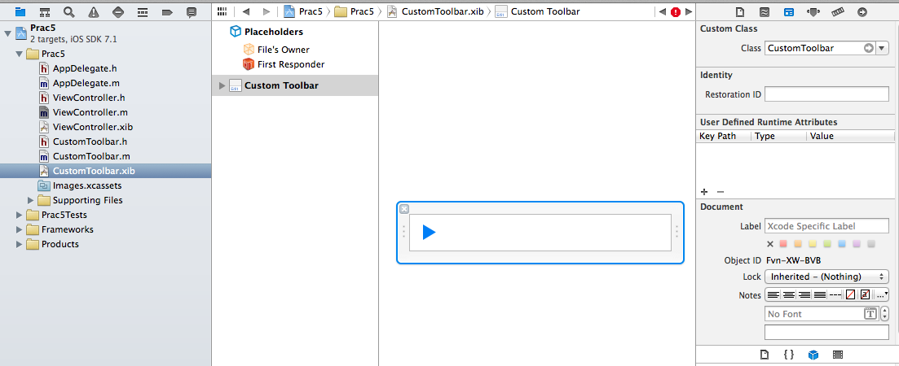The width and height of the screenshot is (899, 366).
Task: Show the Size inspector ruler icon
Action: coord(838,11)
